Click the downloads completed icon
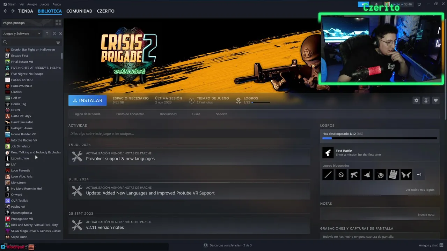Viewport: 447px width, 251px height. (x=206, y=245)
